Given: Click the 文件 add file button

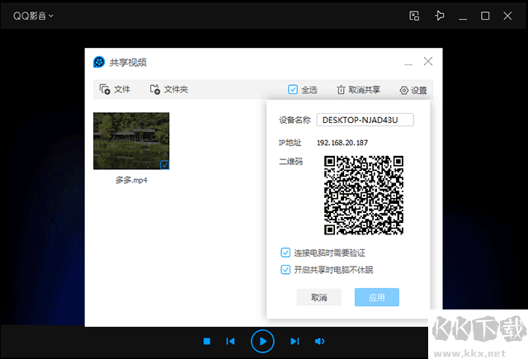Looking at the screenshot, I should (x=115, y=90).
